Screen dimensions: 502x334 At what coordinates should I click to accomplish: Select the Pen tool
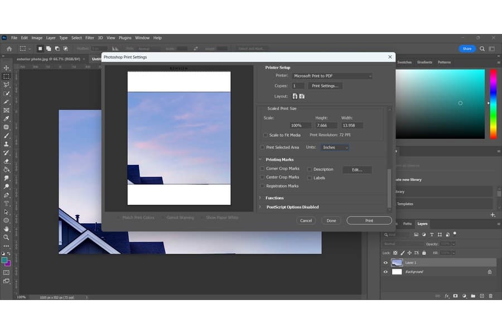pos(6,195)
